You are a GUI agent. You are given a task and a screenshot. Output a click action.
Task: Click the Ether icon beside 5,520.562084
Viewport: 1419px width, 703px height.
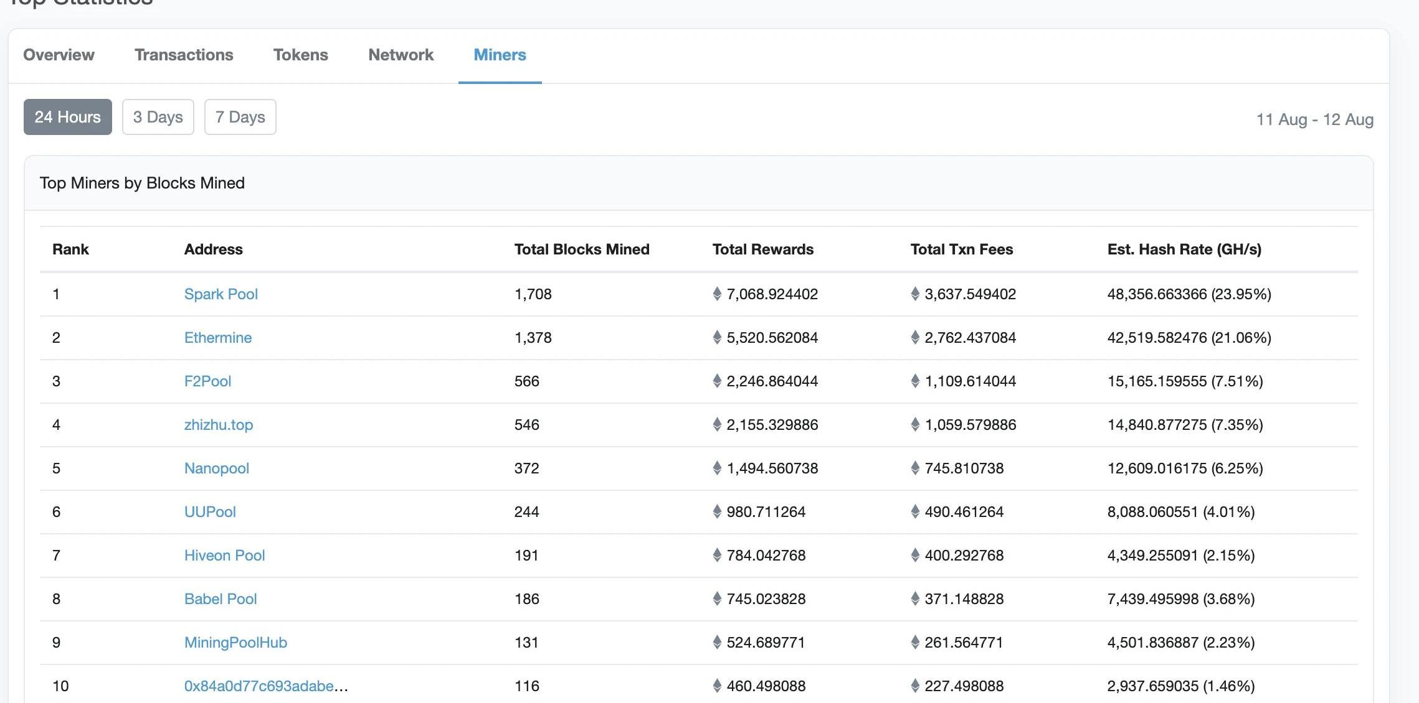717,337
